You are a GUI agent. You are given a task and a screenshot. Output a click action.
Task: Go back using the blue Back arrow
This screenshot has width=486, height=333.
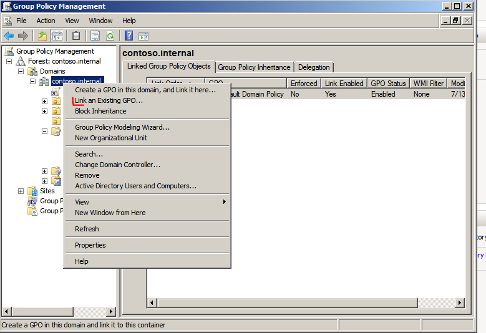click(x=9, y=36)
